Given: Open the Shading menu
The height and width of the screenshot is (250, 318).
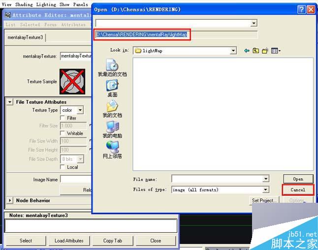Looking at the screenshot, I should (24, 4).
